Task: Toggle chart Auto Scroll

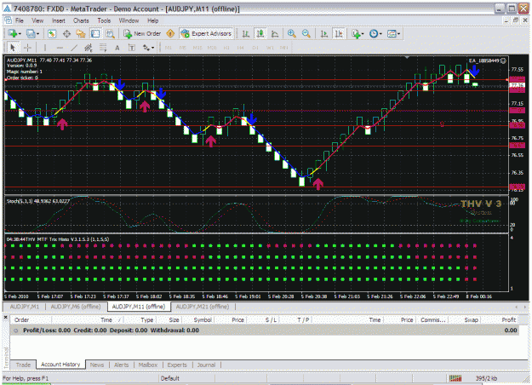Action: pyautogui.click(x=324, y=33)
